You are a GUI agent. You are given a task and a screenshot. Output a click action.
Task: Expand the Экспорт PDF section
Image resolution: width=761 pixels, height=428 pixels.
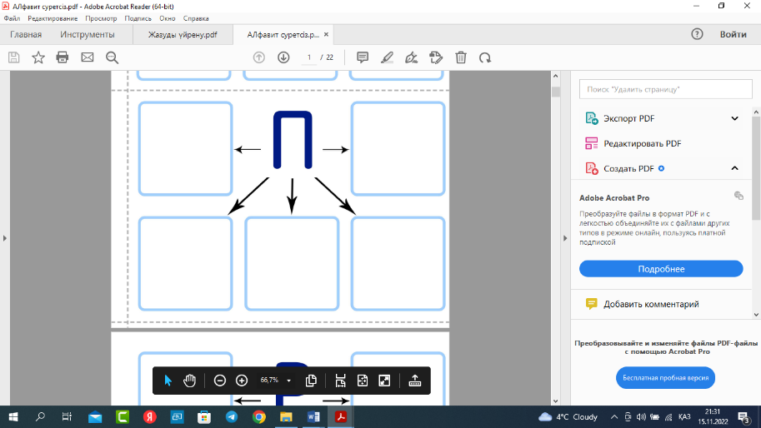(734, 118)
